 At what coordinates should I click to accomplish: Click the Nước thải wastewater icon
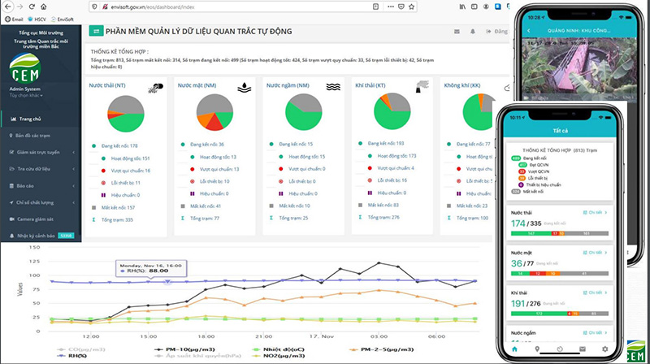[155, 86]
